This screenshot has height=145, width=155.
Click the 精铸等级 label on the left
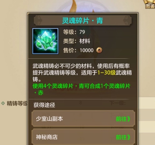tap(17, 103)
